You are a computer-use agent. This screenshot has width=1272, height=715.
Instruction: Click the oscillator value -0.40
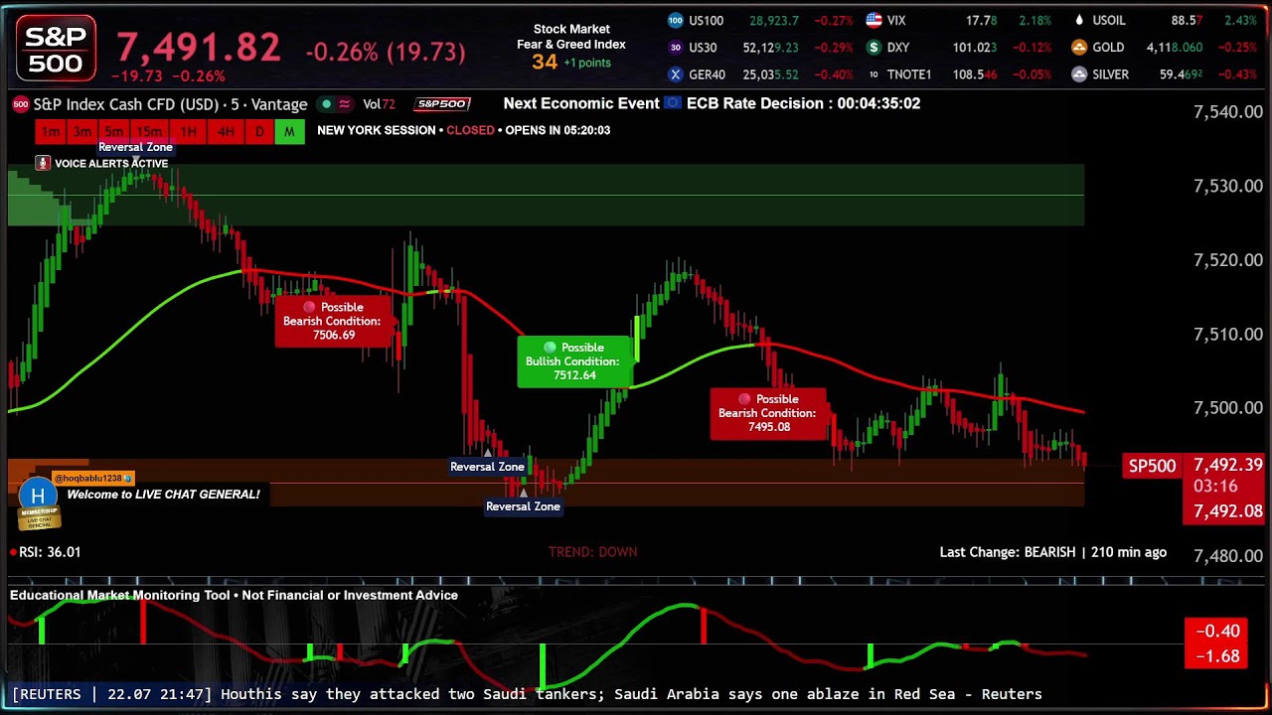coord(1218,632)
